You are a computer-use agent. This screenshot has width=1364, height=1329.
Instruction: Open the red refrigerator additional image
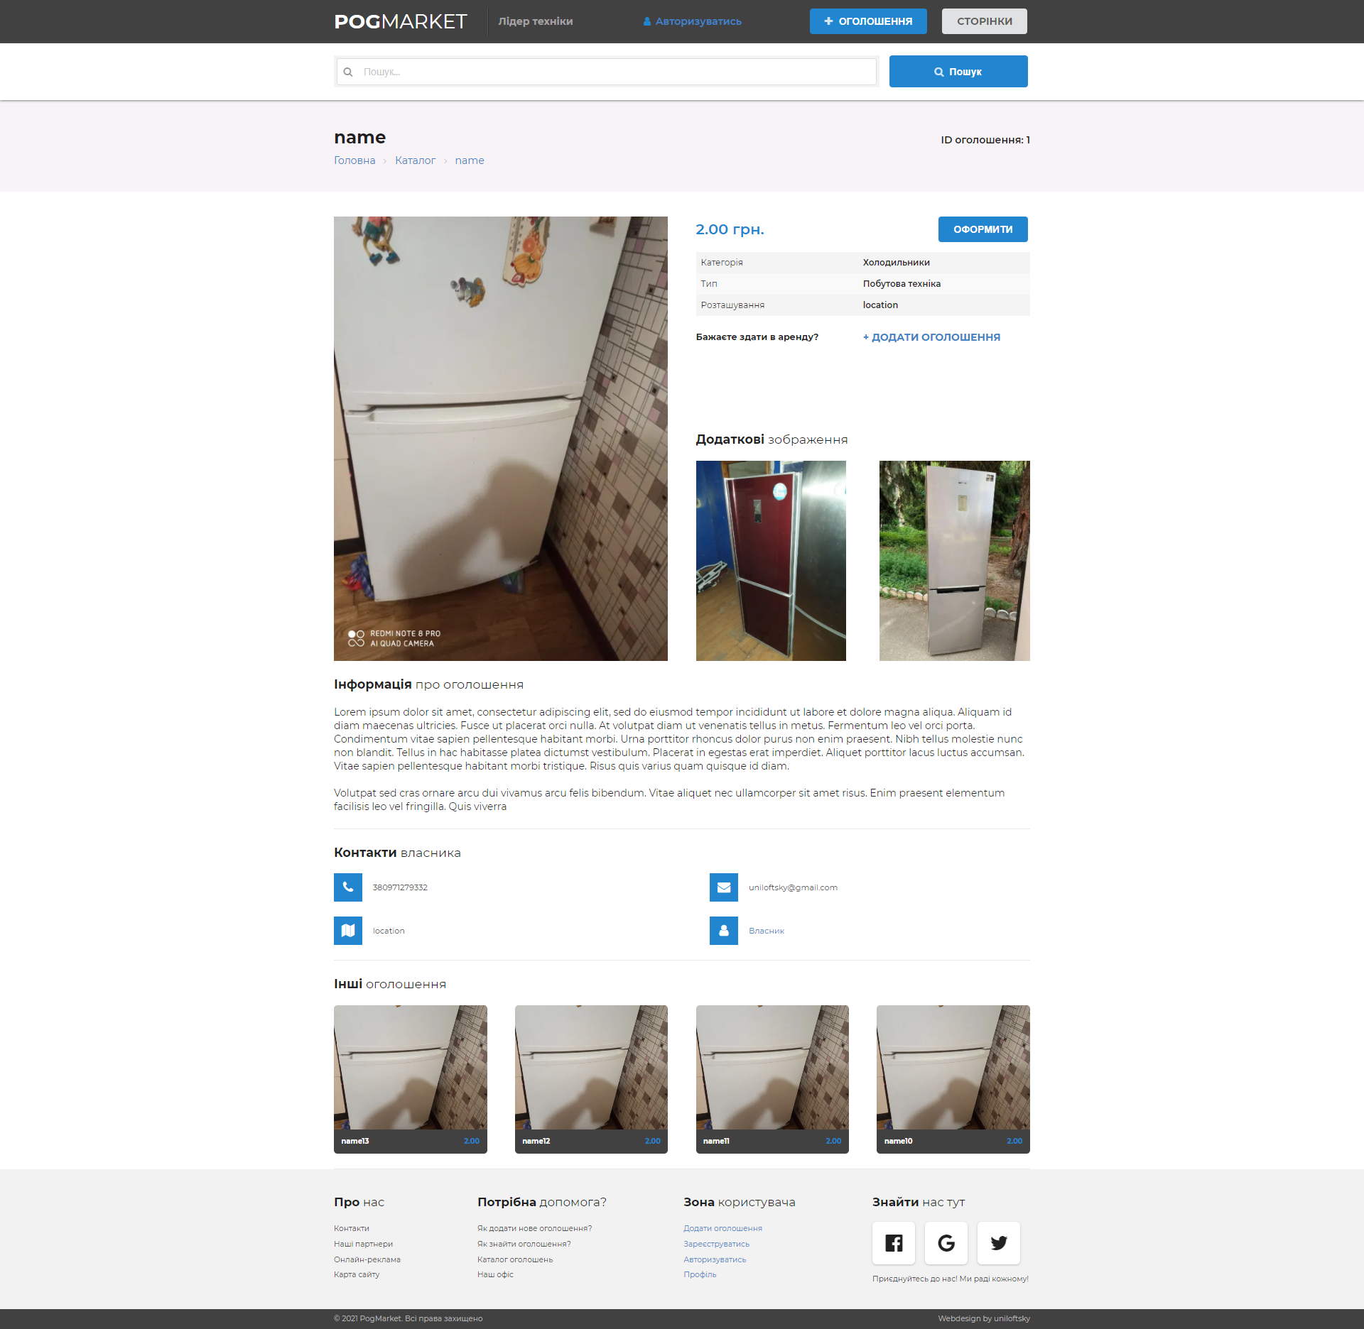771,561
